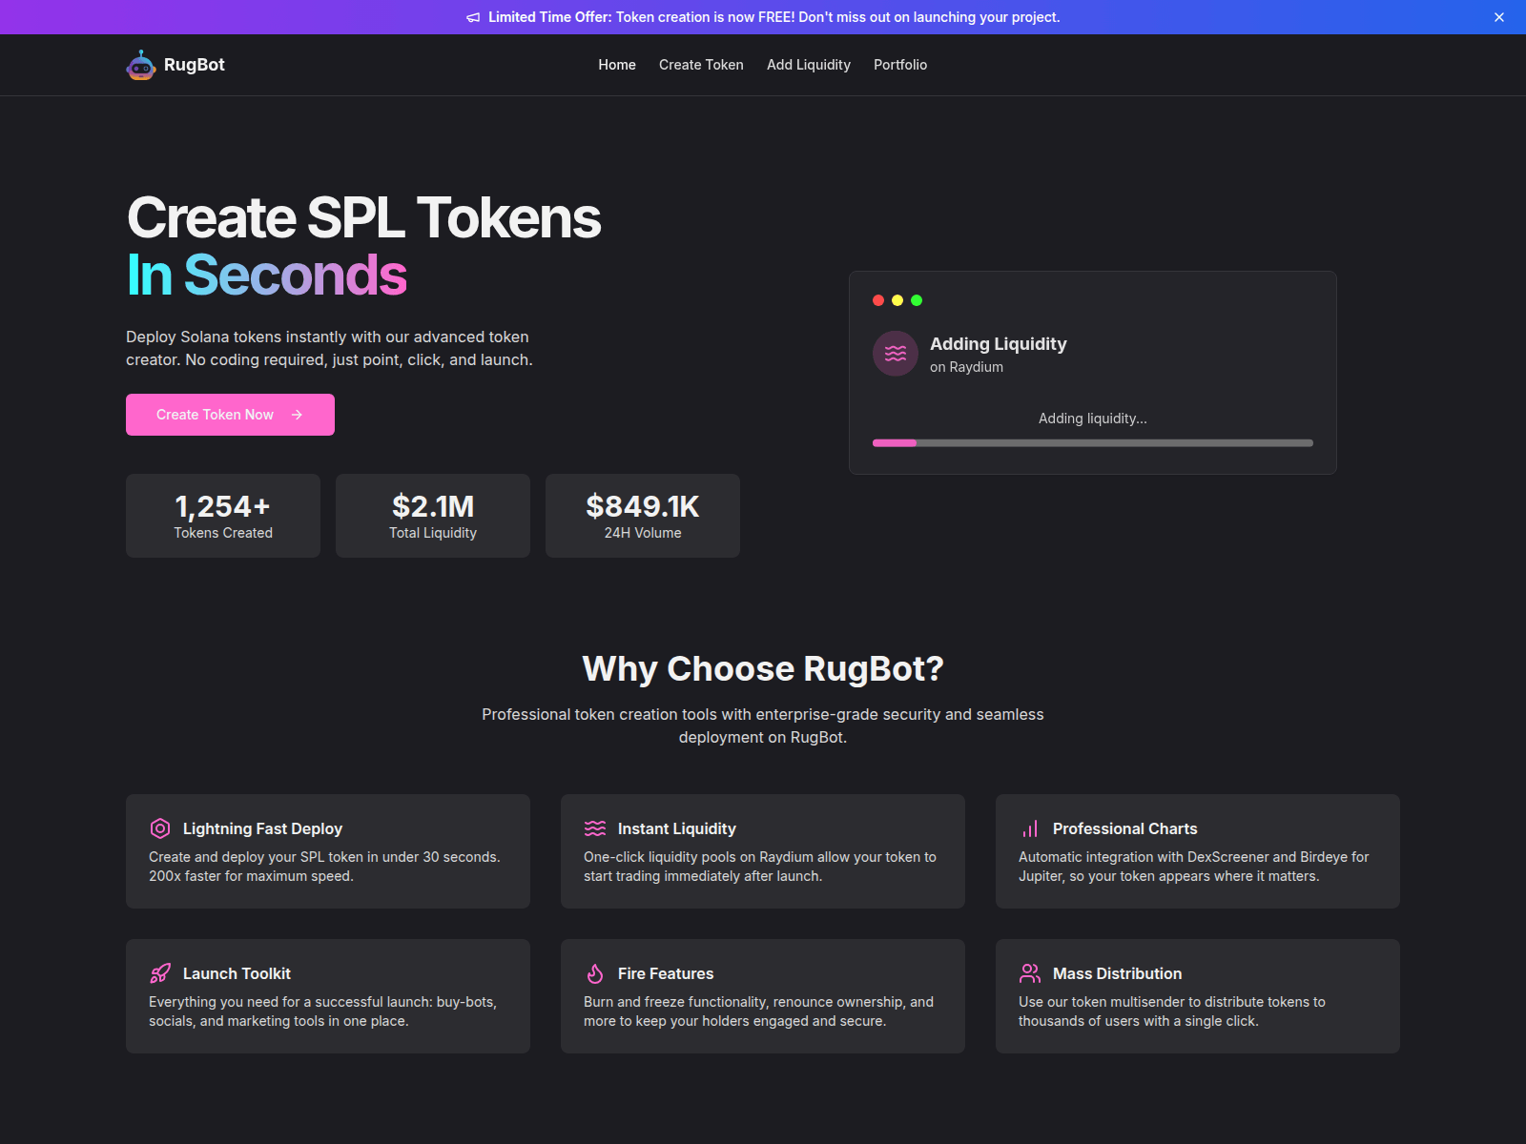
Task: Click the Professional Charts bar icon
Action: pyautogui.click(x=1030, y=828)
